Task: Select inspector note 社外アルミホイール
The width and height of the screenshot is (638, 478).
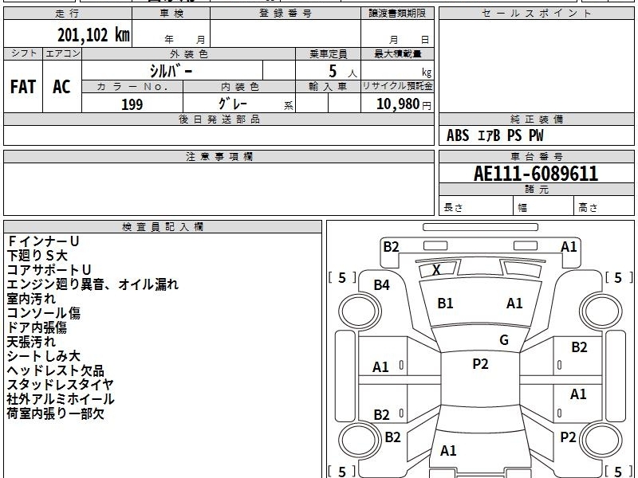Action: [61, 399]
